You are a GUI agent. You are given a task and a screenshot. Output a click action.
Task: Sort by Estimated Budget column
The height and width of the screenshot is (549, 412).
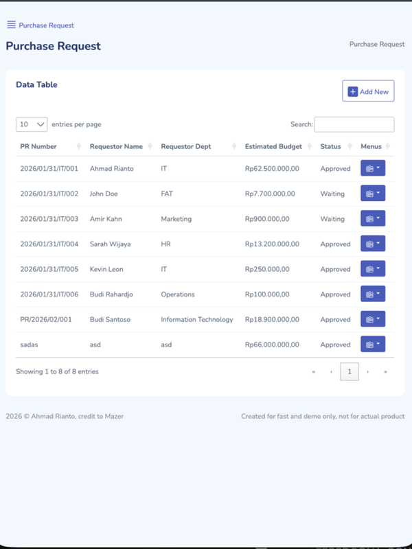[x=278, y=146]
